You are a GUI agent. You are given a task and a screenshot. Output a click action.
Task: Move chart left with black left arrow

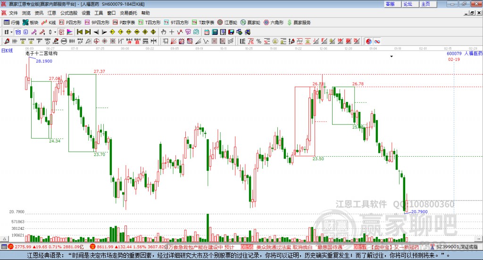click(x=96, y=32)
